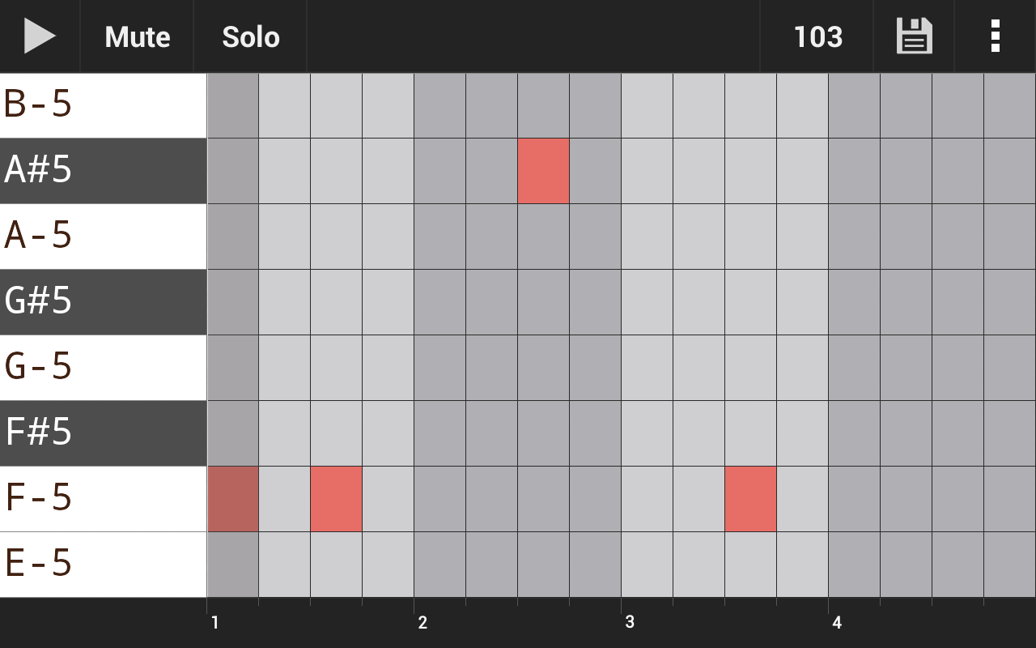Delete the second F-5 note
1036x648 pixels.
[x=337, y=499]
